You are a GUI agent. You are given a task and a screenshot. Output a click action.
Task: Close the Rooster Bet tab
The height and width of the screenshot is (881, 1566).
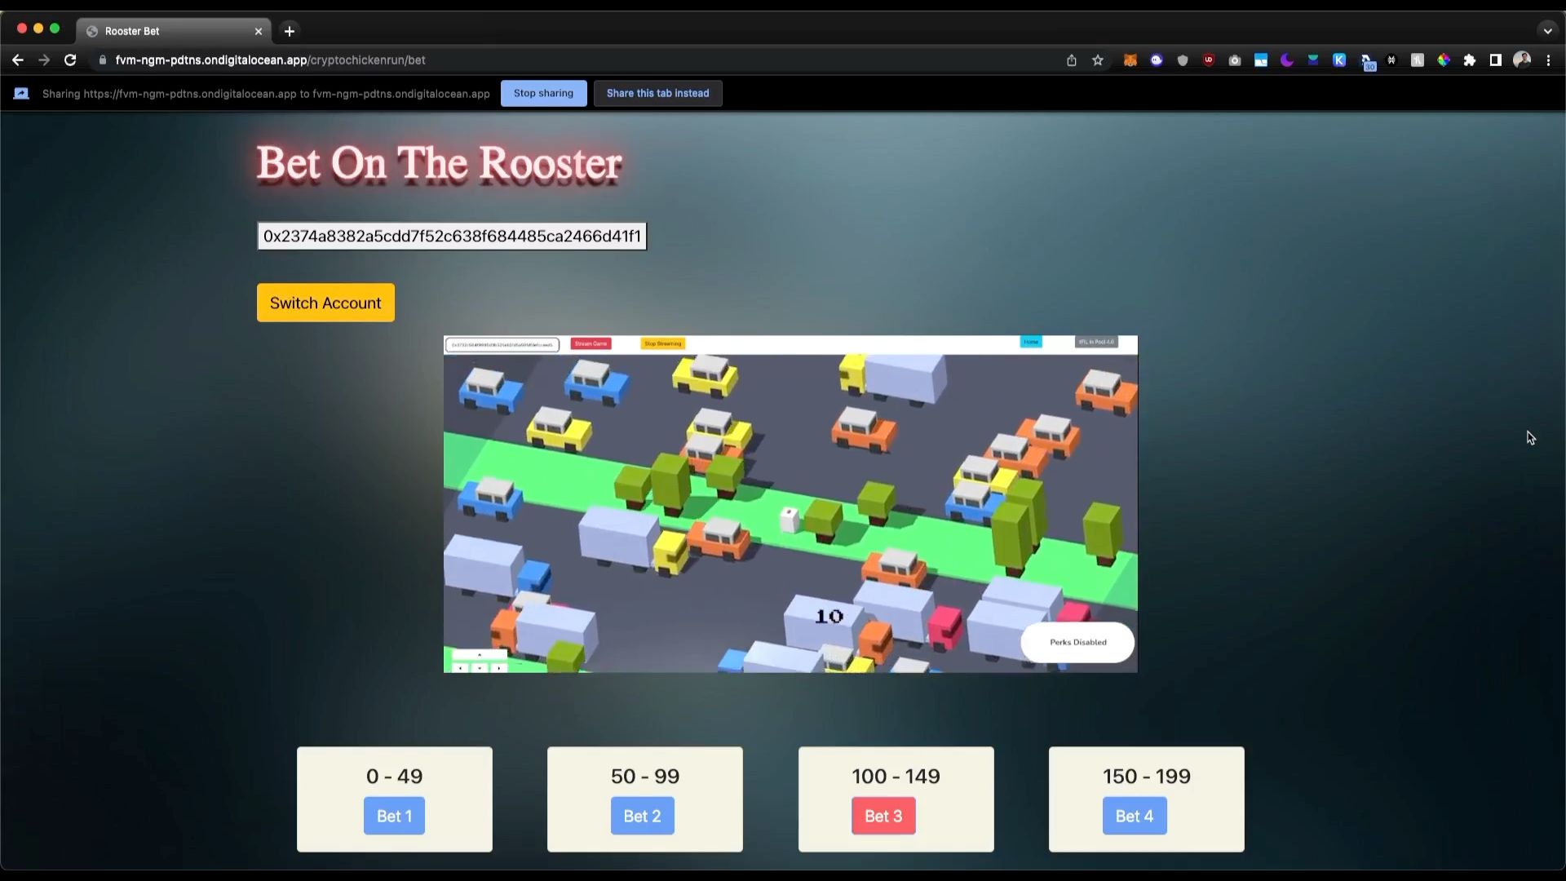[x=259, y=31]
